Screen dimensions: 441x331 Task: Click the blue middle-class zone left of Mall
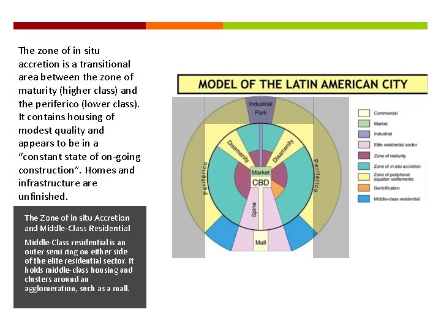tap(222, 234)
